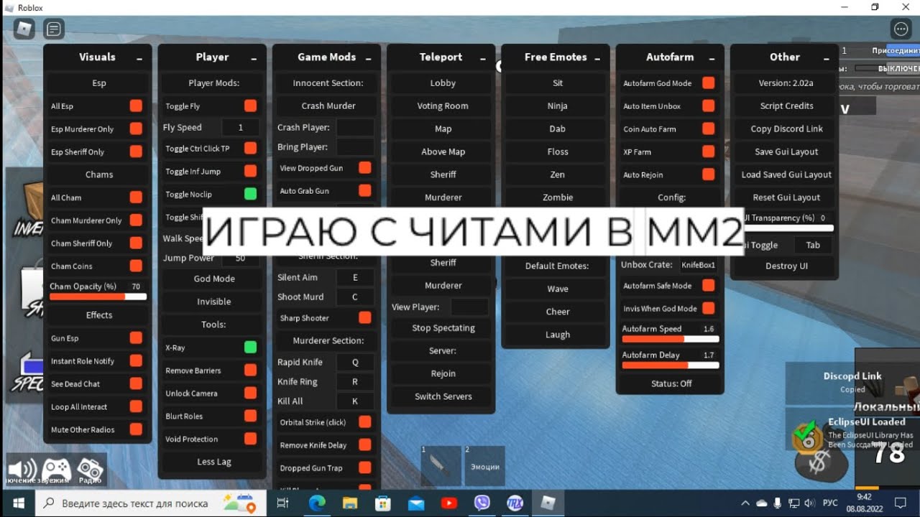The height and width of the screenshot is (517, 920).
Task: Click Save Gui Layout
Action: (x=786, y=152)
